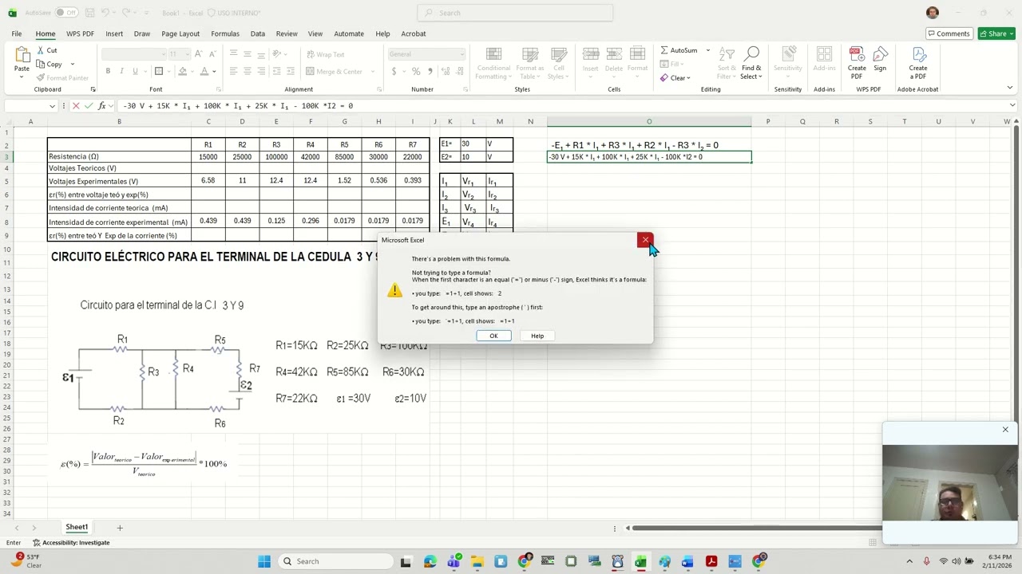Click Increase Font Size icon
Image resolution: width=1022 pixels, height=574 pixels.
[x=200, y=54]
